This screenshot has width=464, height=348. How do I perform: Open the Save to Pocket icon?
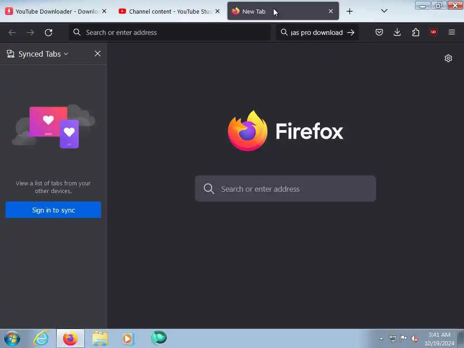click(379, 32)
